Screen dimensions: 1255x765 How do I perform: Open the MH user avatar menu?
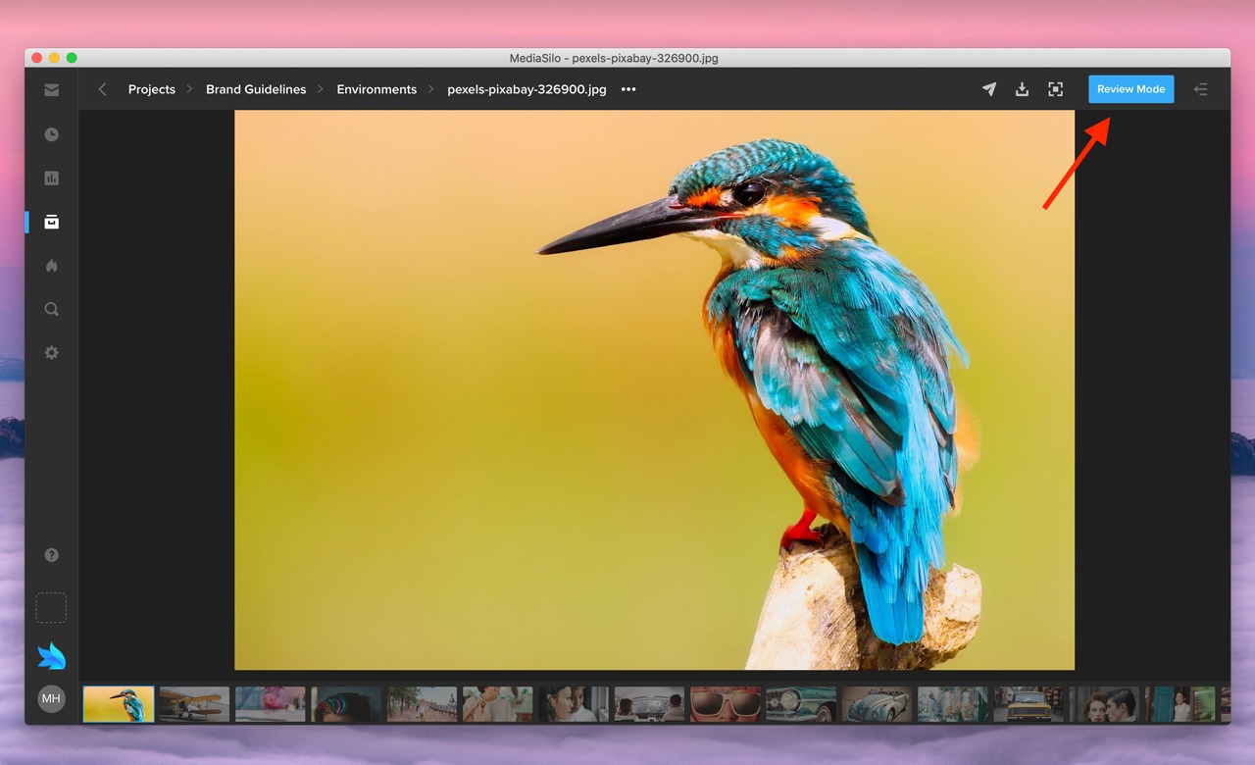pos(51,698)
